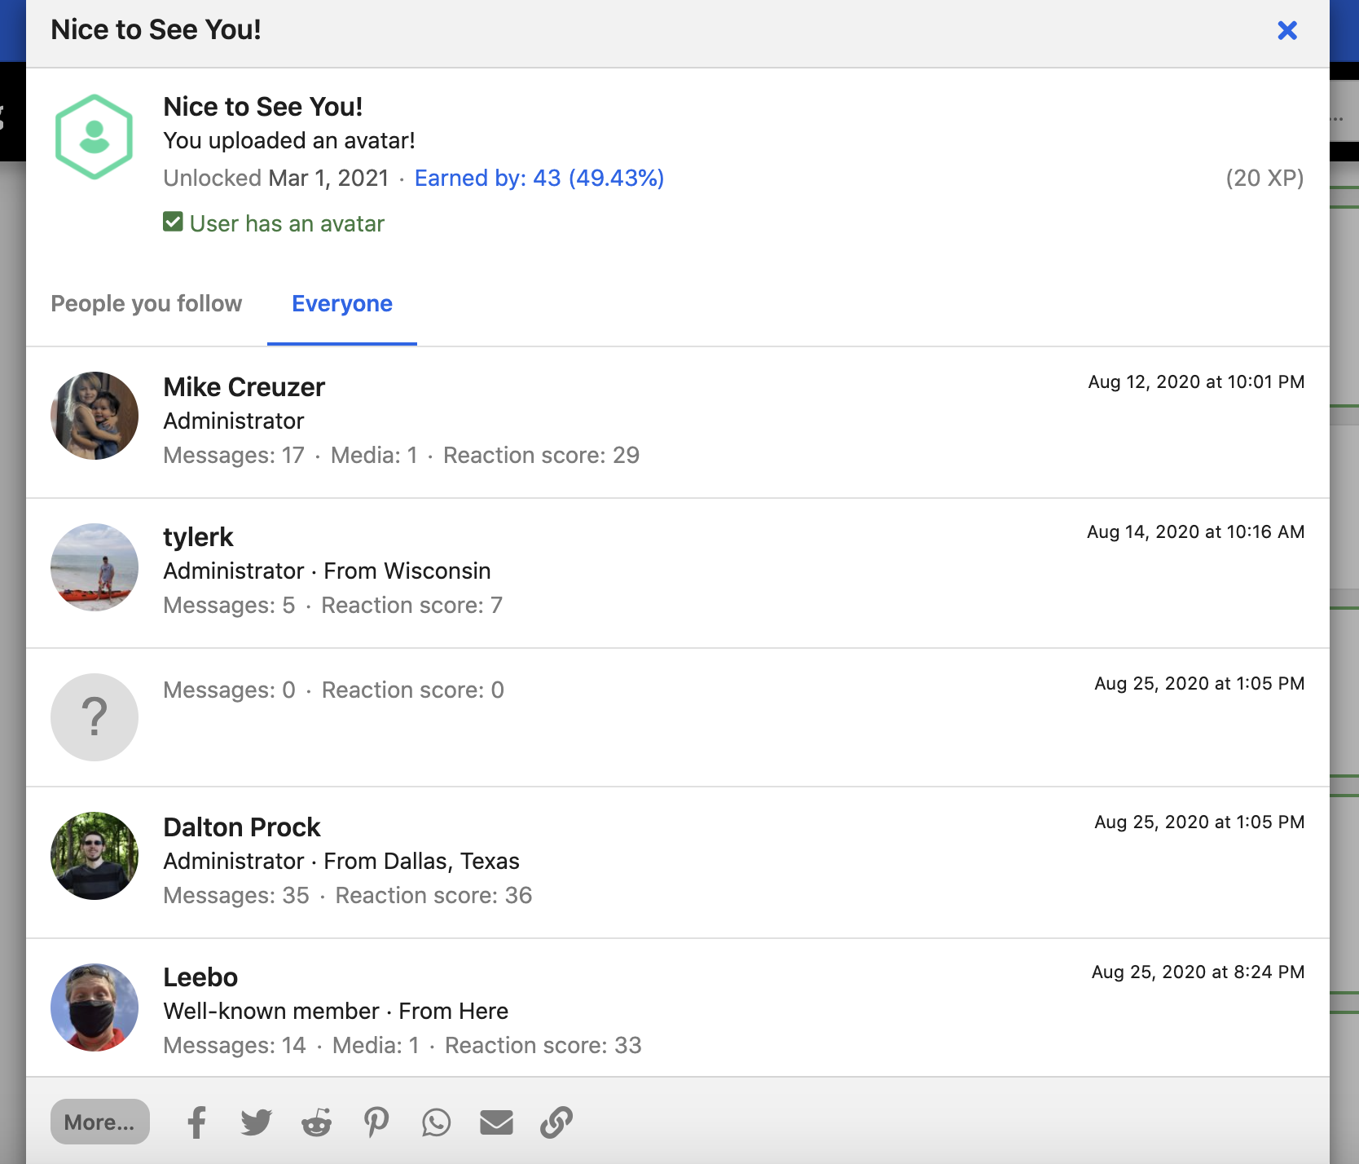
Task: Open Mike Creuzer's profile name
Action: pyautogui.click(x=244, y=387)
